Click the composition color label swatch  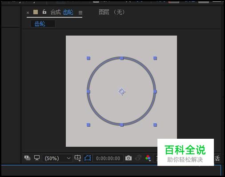[36, 12]
